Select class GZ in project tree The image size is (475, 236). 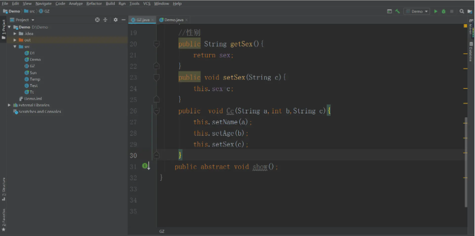(30, 66)
